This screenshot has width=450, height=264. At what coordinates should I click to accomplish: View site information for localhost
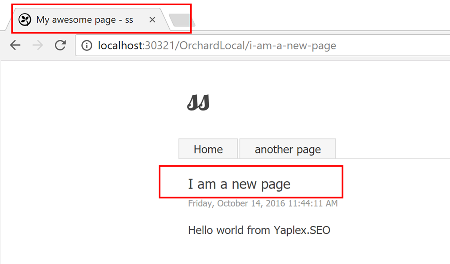point(87,46)
